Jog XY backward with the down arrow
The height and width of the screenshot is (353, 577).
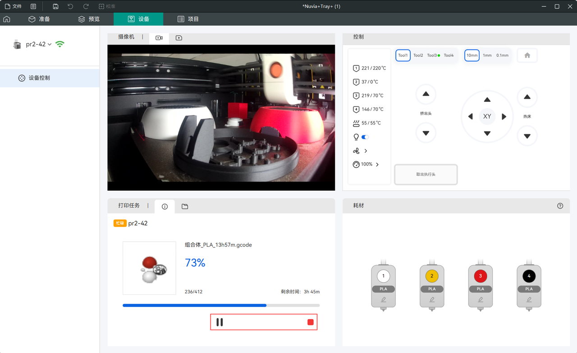tap(487, 133)
